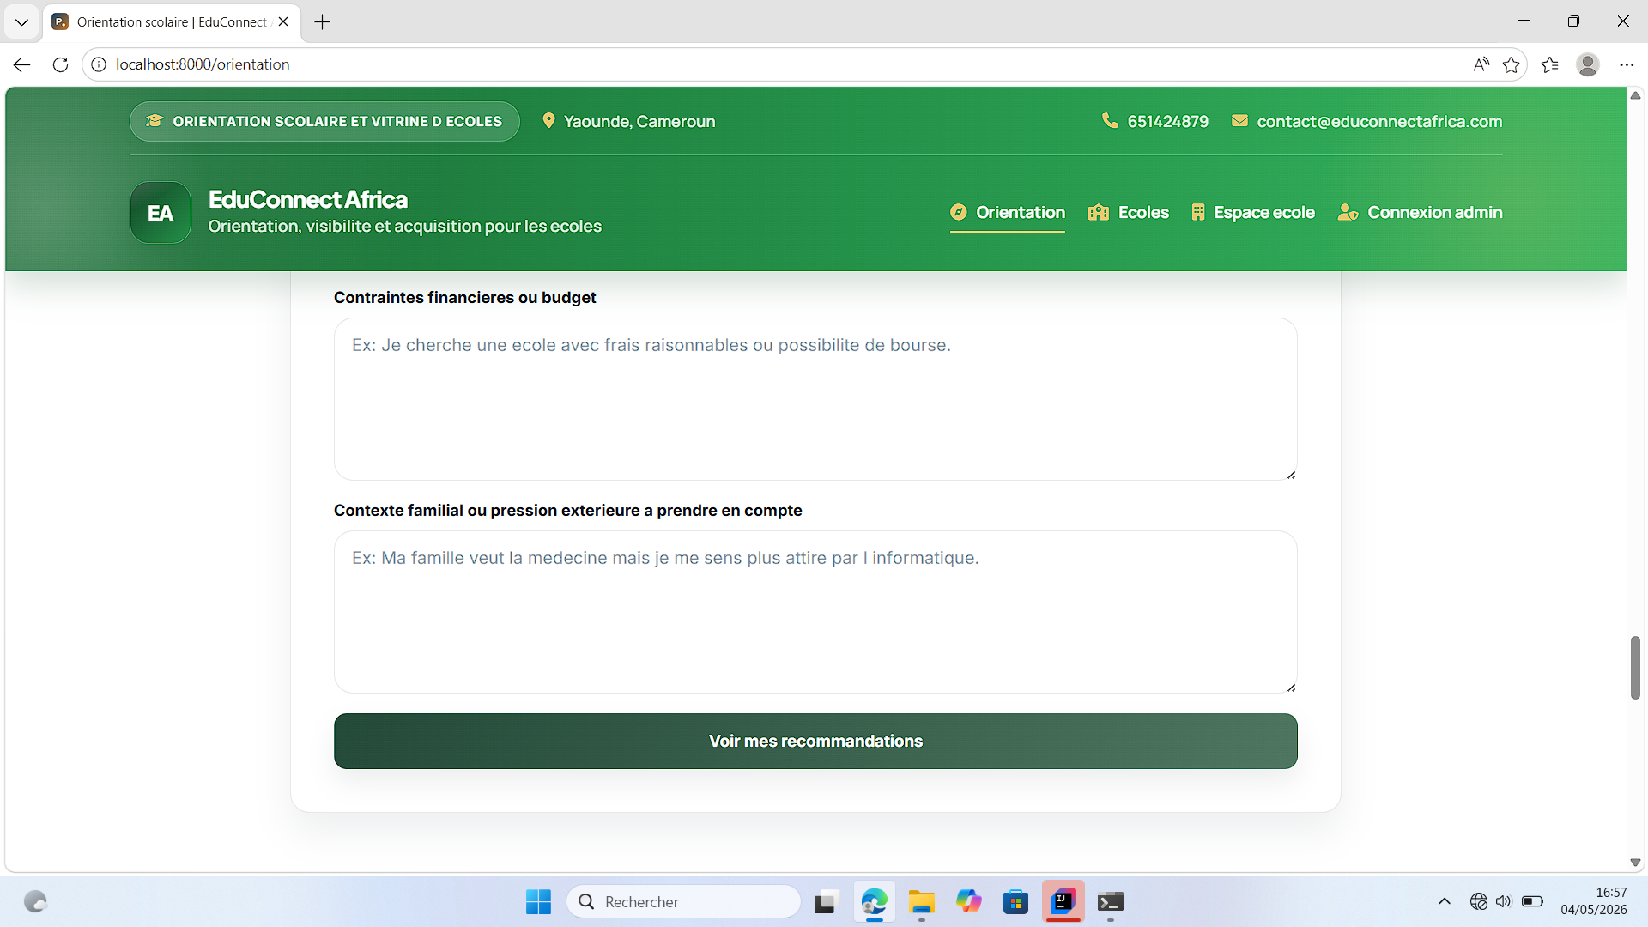
Task: Open the Favorites list icon
Action: [x=1549, y=64]
